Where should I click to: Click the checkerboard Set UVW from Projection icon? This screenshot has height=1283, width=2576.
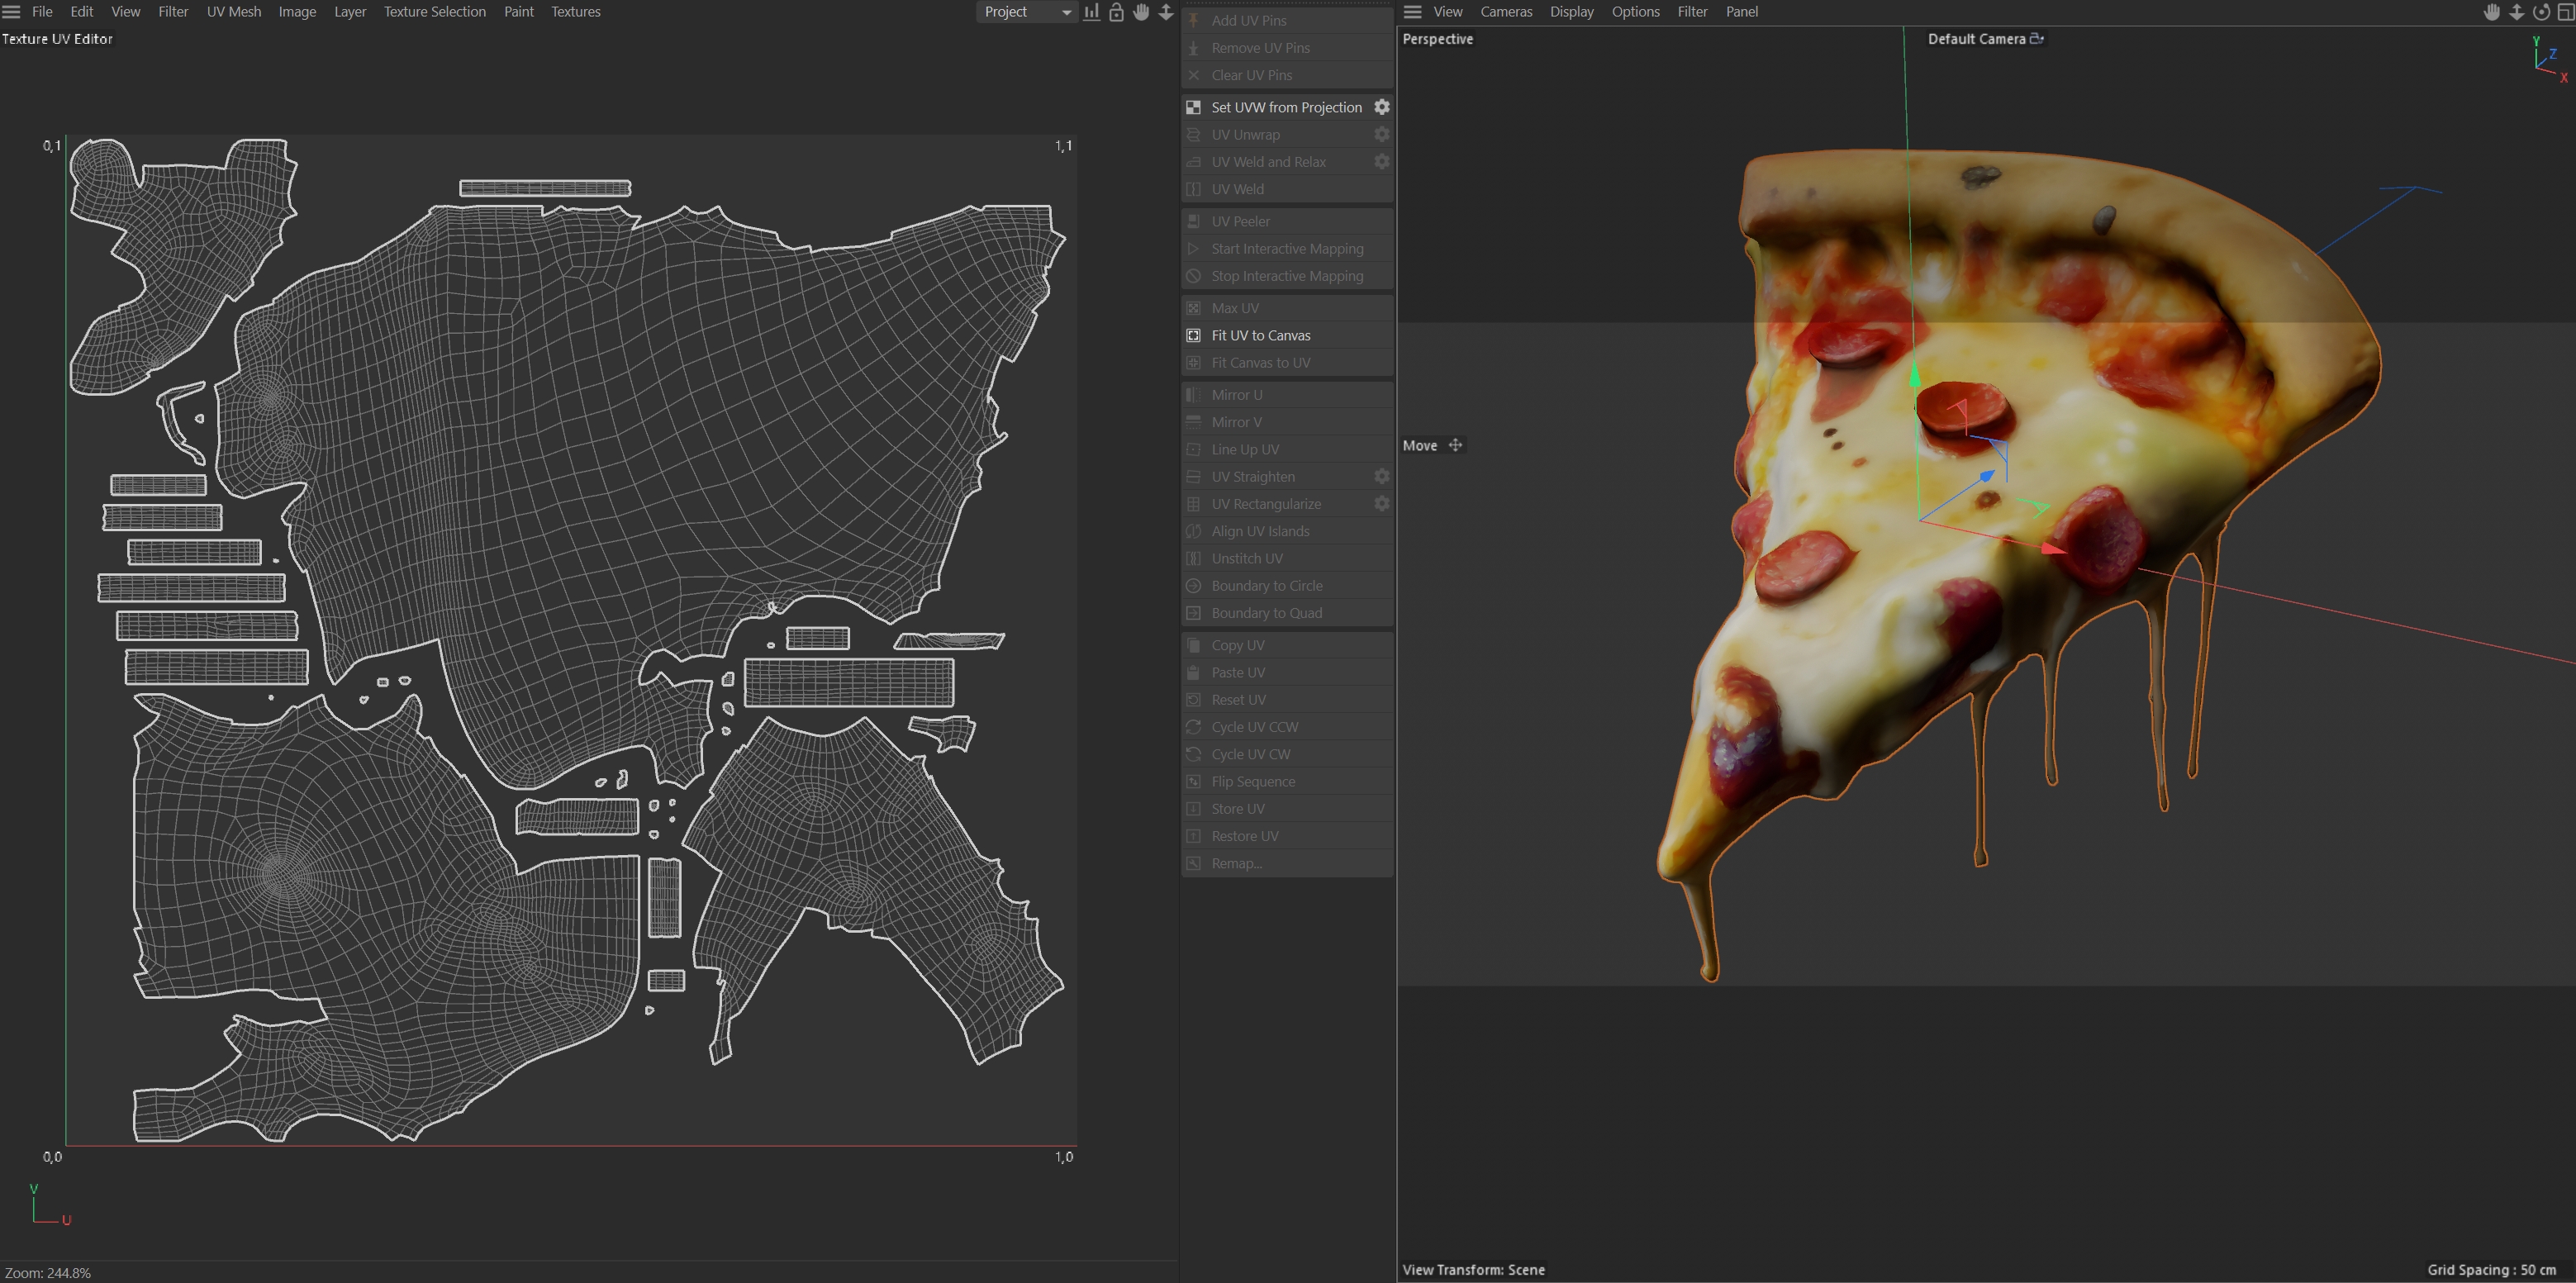(x=1193, y=107)
